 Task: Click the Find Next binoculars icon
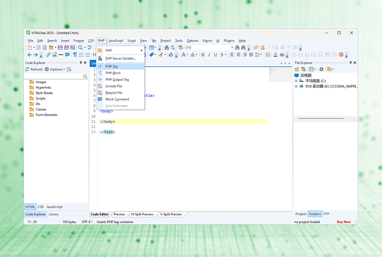244,47
